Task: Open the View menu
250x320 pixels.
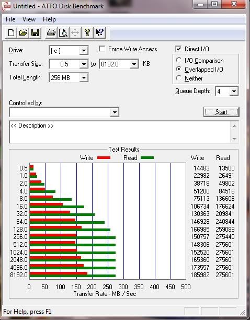Action: tap(29, 19)
